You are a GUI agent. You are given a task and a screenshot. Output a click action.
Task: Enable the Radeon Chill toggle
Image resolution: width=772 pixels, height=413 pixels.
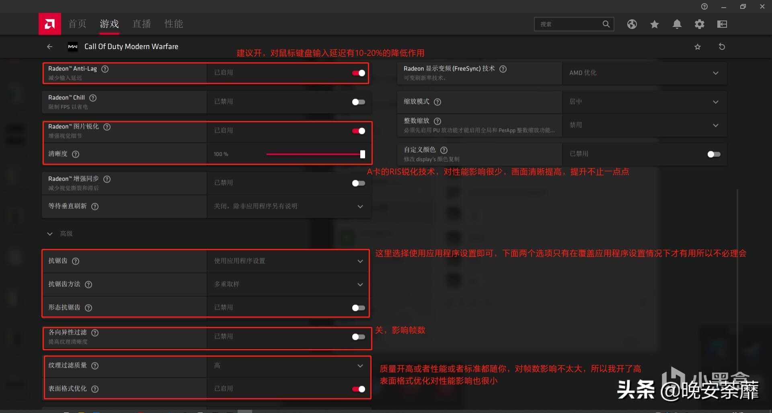pyautogui.click(x=357, y=102)
